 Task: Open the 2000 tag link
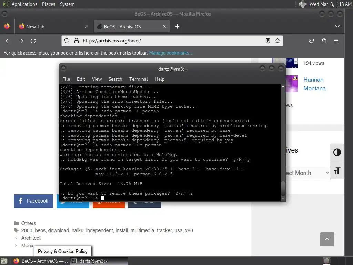(x=27, y=230)
